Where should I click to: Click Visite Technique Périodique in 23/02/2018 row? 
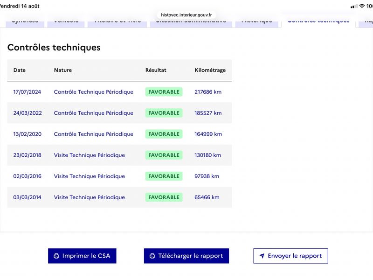[x=90, y=155]
